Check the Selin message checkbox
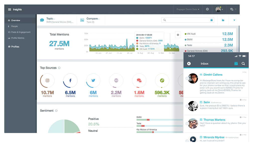The image size is (253, 148). click(187, 106)
